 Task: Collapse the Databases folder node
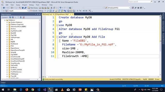coord(5,20)
